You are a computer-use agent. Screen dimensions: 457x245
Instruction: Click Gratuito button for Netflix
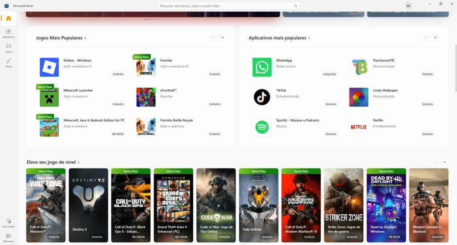(428, 134)
